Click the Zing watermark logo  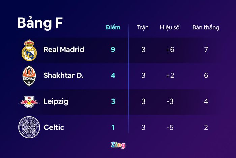(118, 145)
